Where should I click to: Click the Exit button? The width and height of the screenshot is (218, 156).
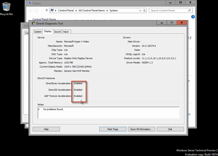[x=170, y=129]
